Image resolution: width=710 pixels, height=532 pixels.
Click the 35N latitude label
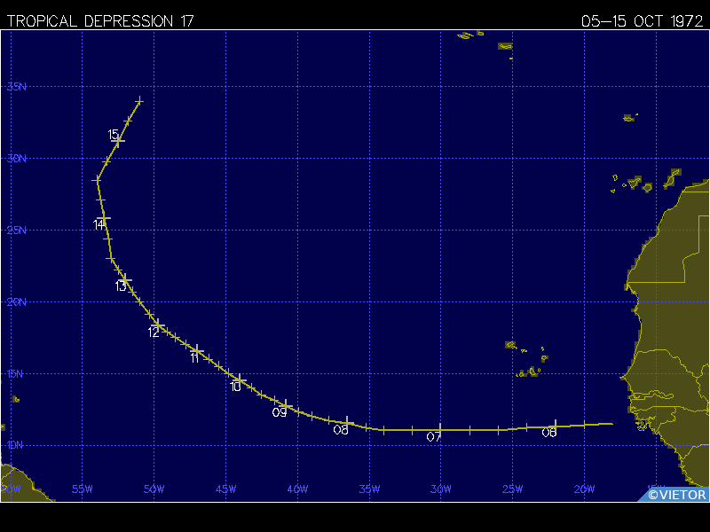point(17,87)
